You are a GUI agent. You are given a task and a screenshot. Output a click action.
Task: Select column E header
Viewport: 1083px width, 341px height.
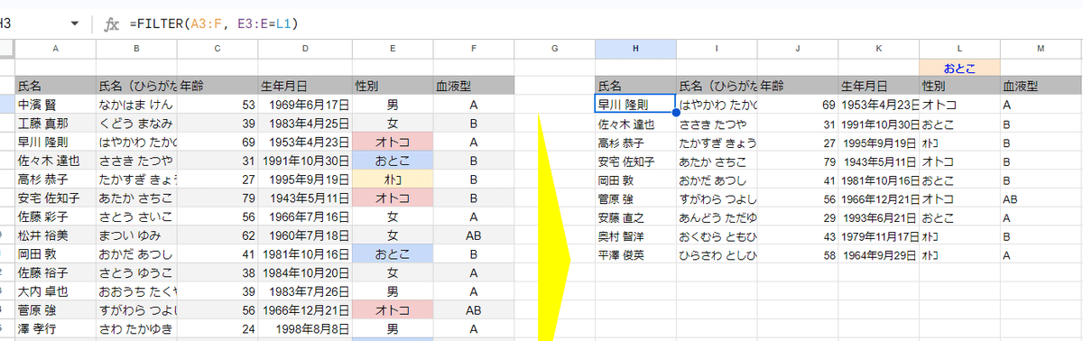coord(393,48)
